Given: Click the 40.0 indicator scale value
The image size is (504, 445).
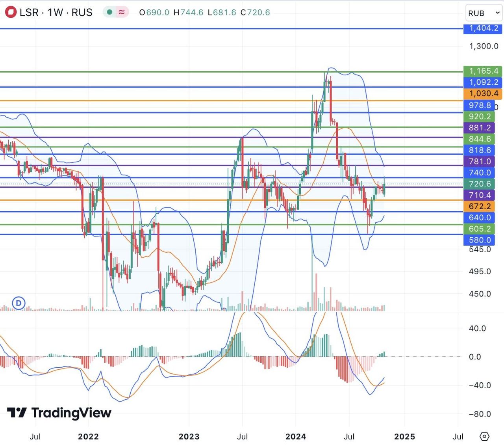Looking at the screenshot, I should [477, 328].
